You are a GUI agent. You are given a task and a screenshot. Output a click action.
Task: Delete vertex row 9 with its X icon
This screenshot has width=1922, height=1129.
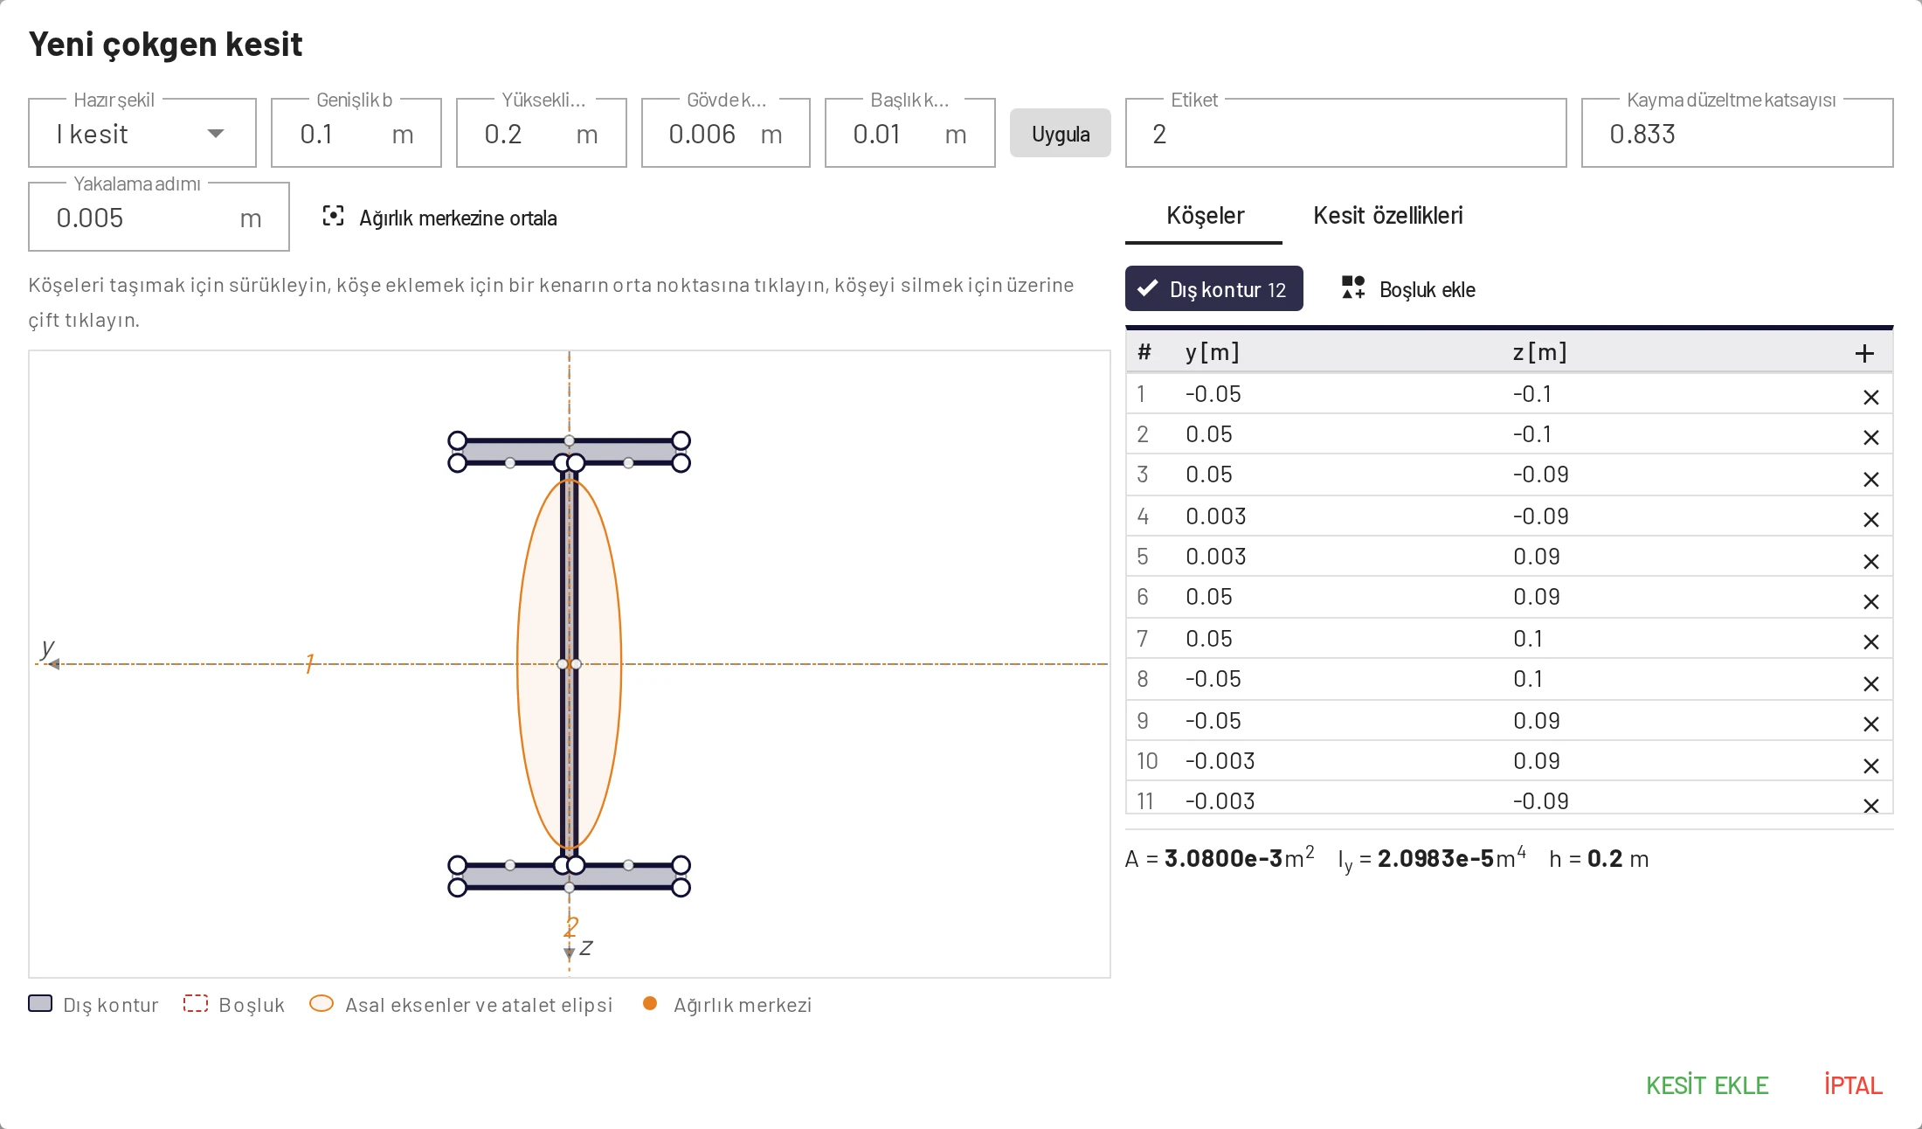click(x=1870, y=724)
